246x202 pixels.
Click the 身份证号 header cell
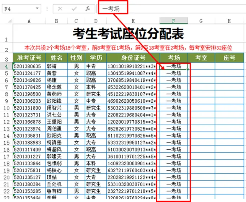(133, 58)
